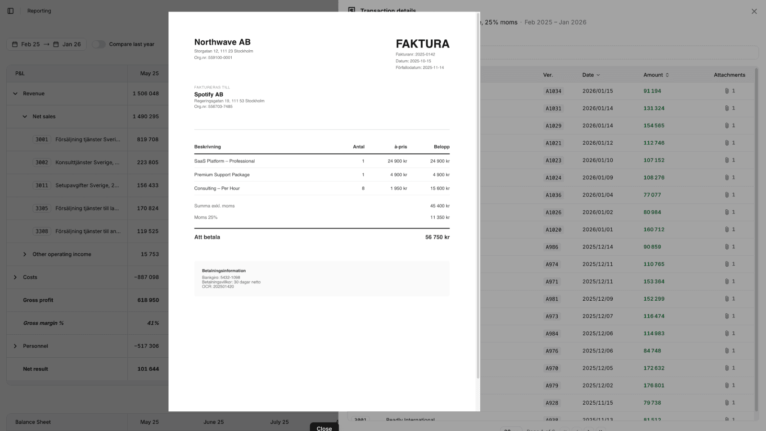Sort transactions by Date column
The height and width of the screenshot is (431, 766).
591,75
